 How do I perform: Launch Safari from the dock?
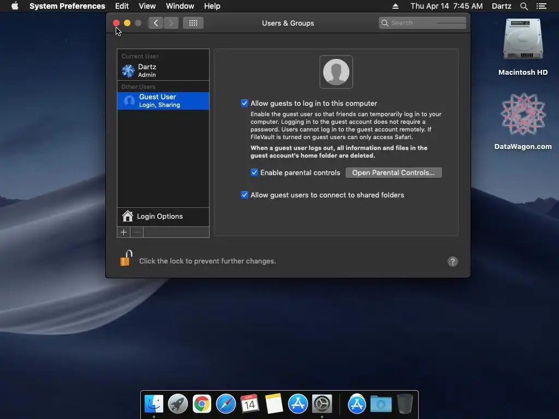click(x=225, y=404)
